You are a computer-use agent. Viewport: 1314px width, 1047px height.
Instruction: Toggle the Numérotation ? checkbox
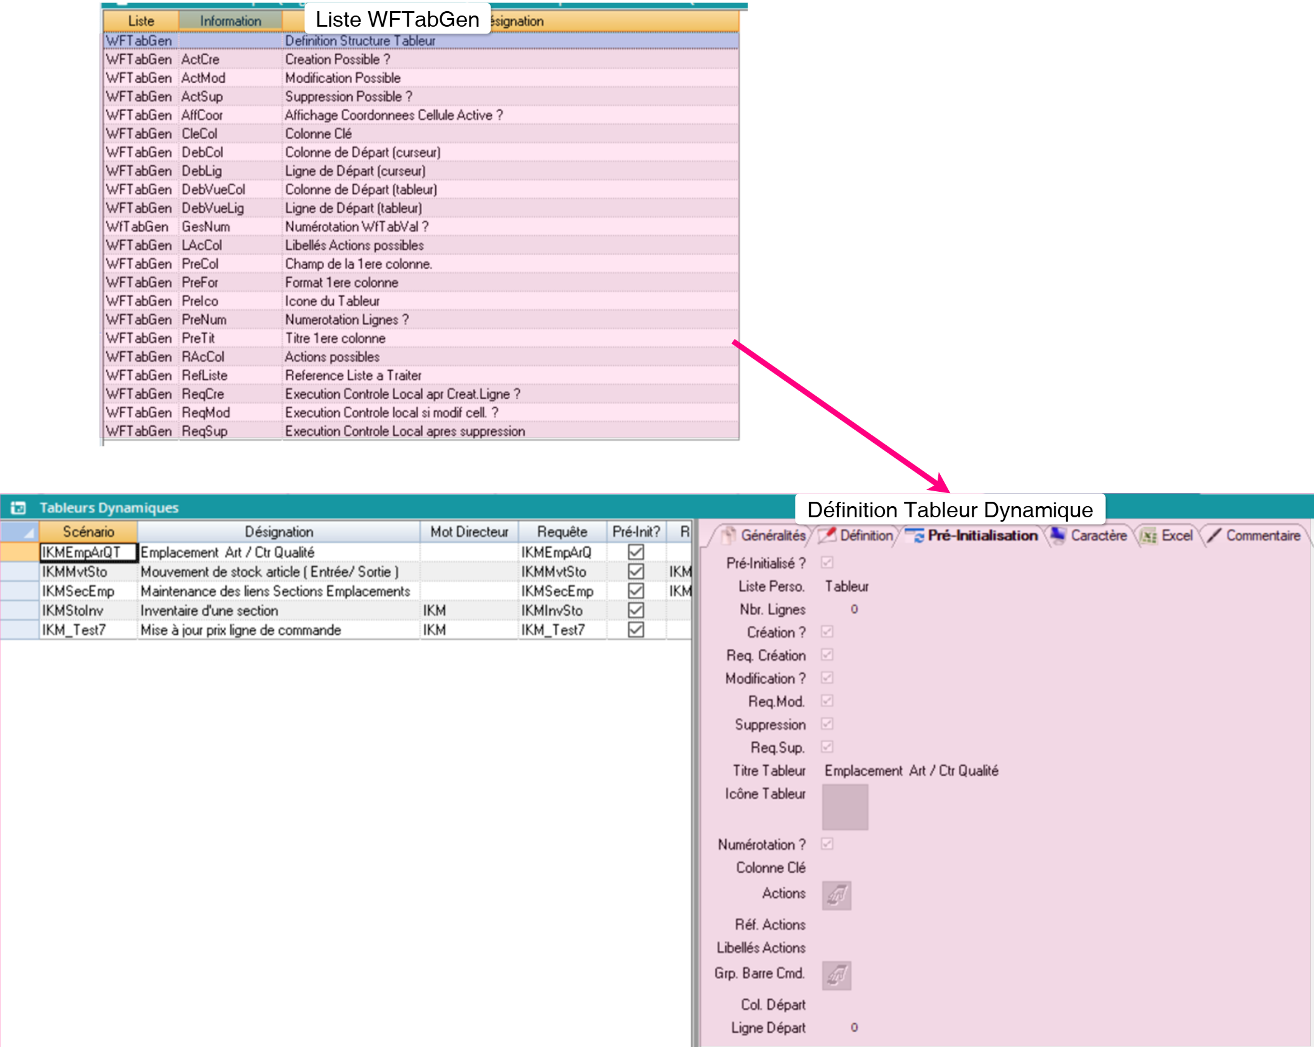click(827, 844)
